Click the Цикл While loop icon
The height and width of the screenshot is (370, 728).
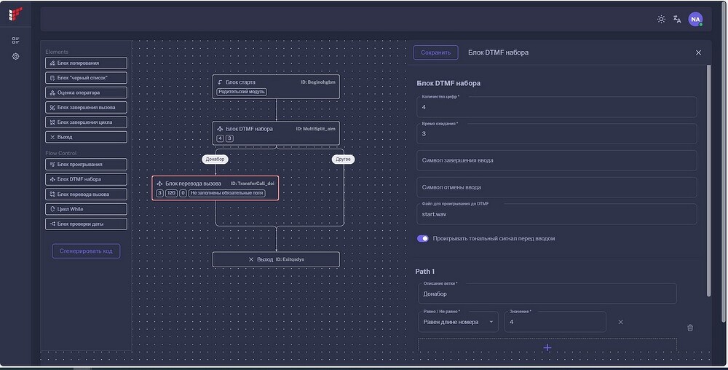click(52, 209)
